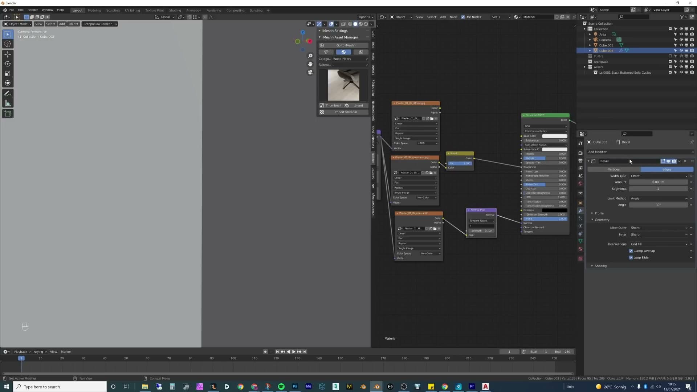Open the File menu
The image size is (697, 392).
(x=12, y=10)
